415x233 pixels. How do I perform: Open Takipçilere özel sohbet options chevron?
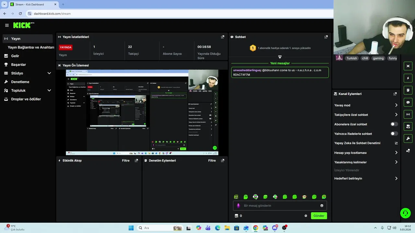pos(396,115)
